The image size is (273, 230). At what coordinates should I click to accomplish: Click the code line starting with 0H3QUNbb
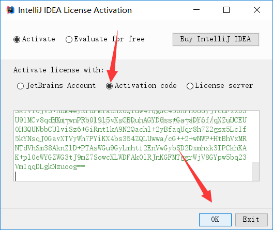(x=131, y=129)
